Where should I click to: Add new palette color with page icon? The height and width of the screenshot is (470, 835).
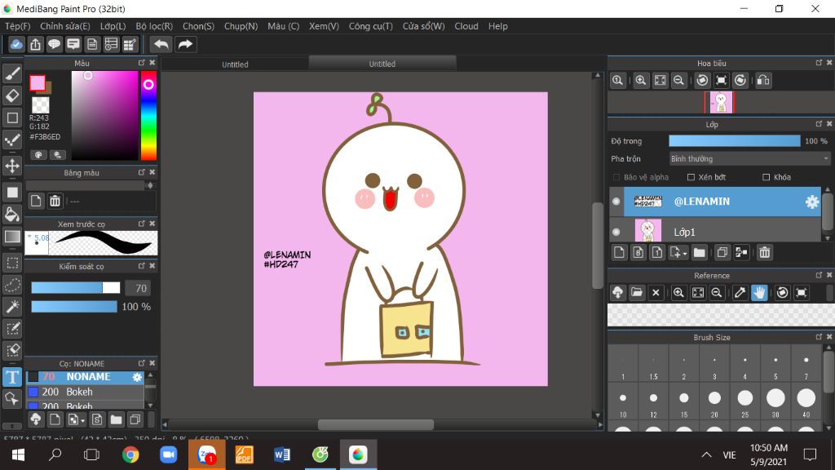pyautogui.click(x=36, y=201)
